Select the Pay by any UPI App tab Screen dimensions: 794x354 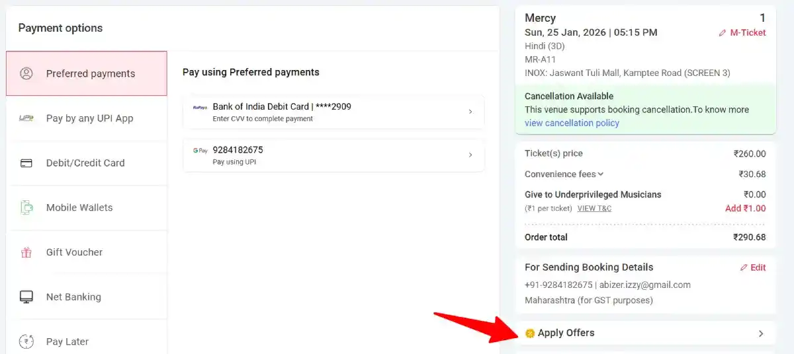89,118
